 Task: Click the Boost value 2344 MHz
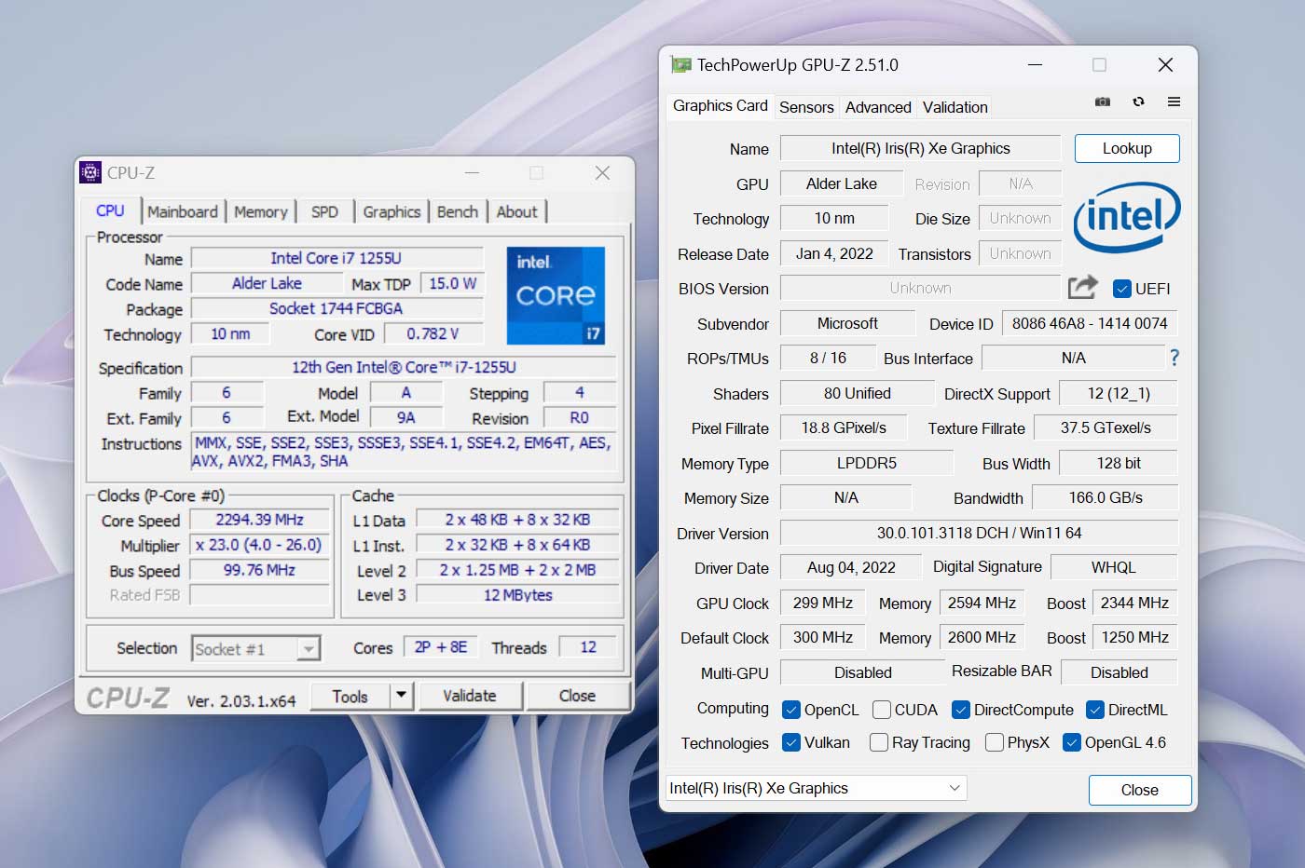pyautogui.click(x=1134, y=603)
